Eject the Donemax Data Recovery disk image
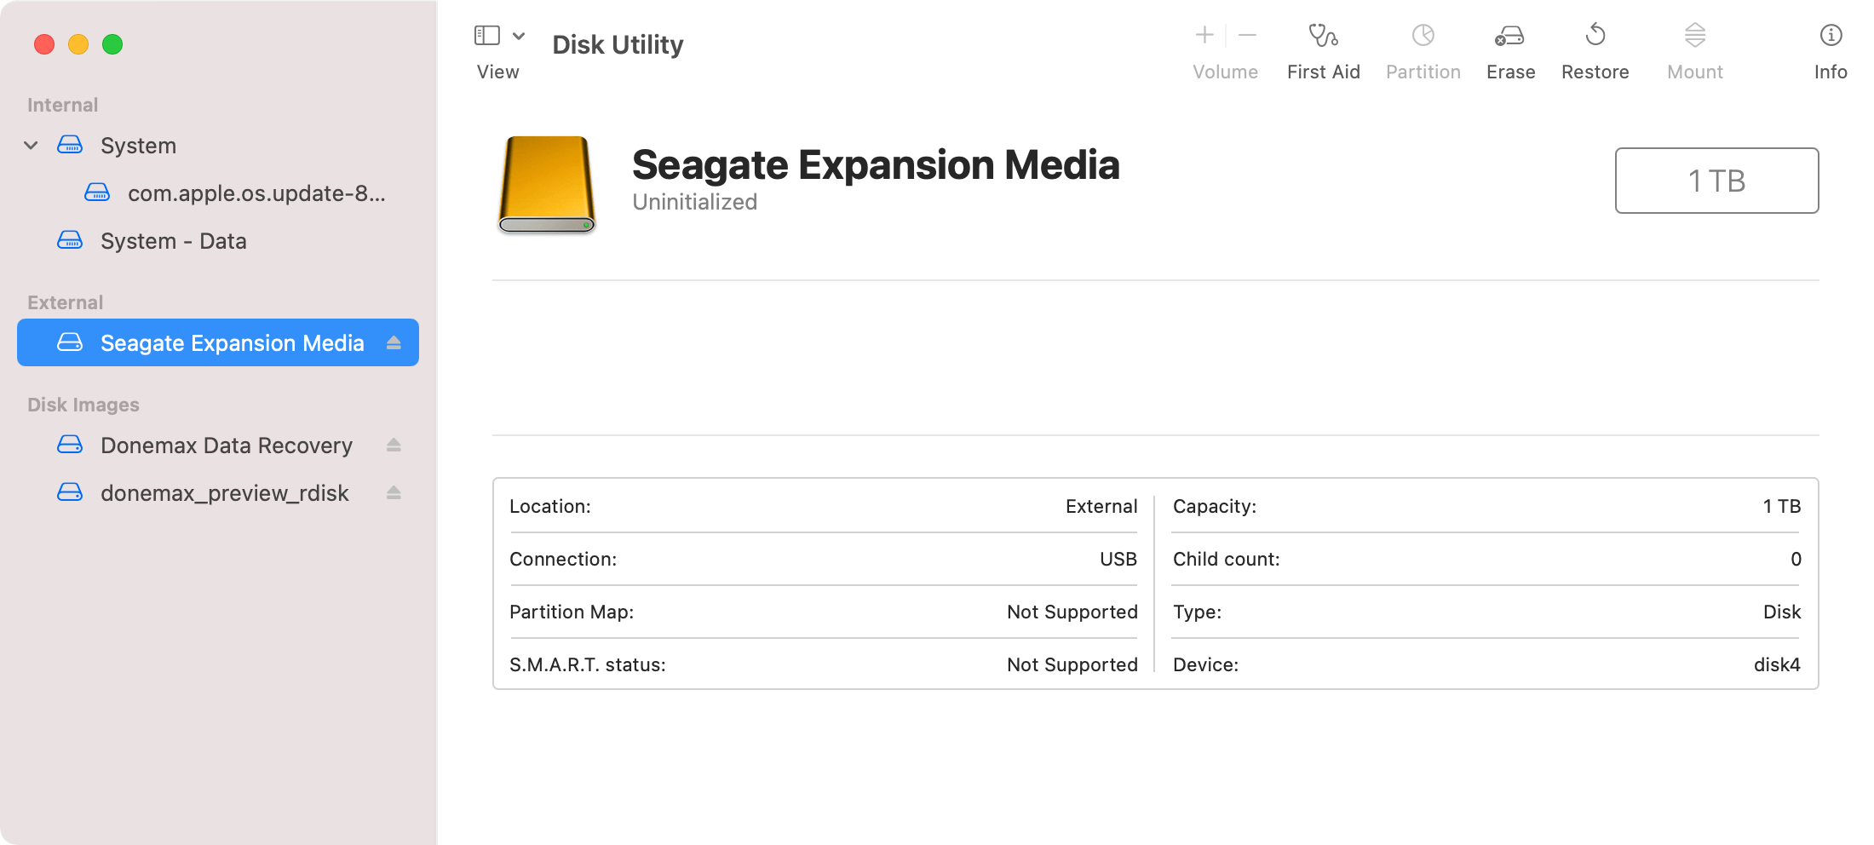This screenshot has width=1874, height=845. tap(394, 445)
